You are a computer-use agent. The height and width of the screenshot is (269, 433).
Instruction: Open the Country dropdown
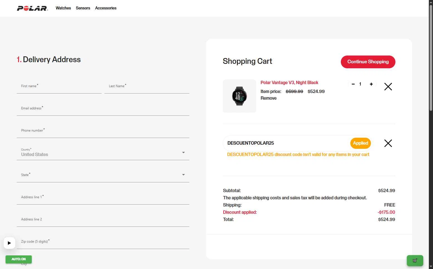pyautogui.click(x=103, y=153)
